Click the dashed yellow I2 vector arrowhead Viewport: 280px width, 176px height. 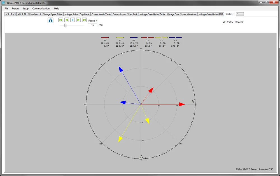[148, 121]
